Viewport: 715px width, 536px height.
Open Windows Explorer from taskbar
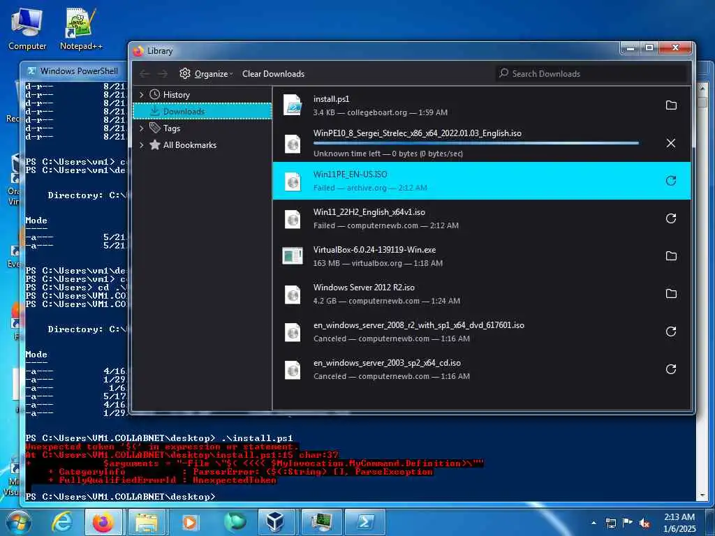click(146, 522)
